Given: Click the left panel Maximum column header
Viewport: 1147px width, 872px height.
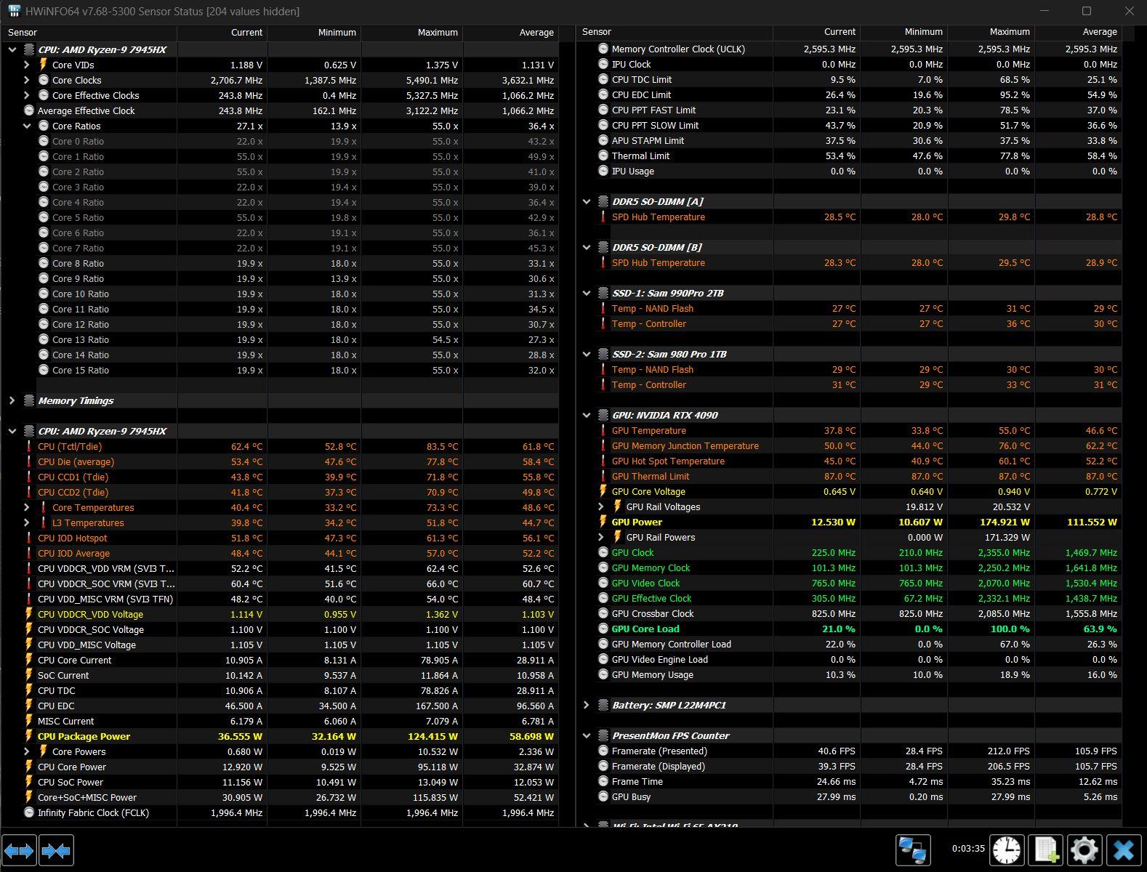Looking at the screenshot, I should [x=412, y=33].
